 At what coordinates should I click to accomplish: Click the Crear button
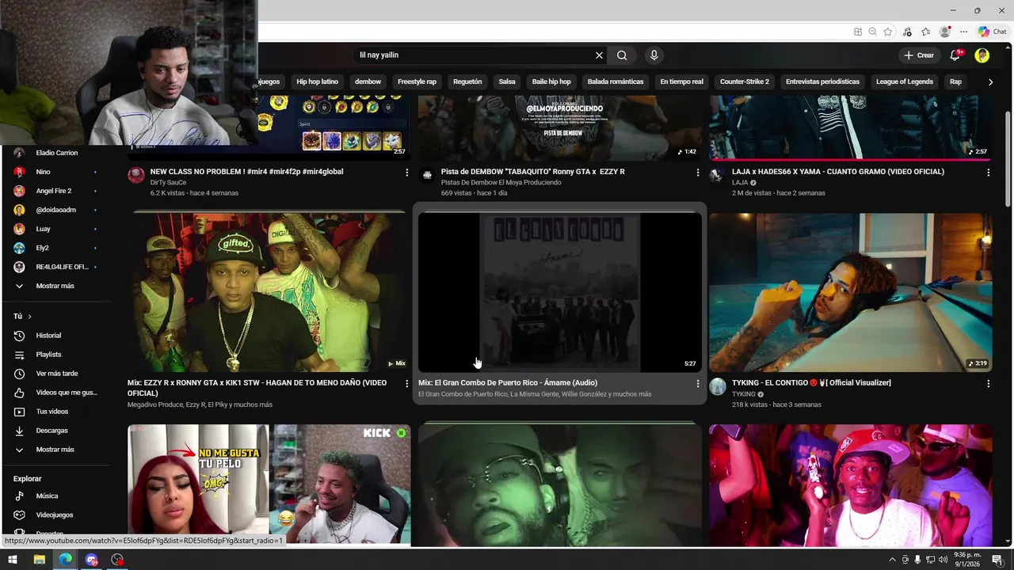919,55
